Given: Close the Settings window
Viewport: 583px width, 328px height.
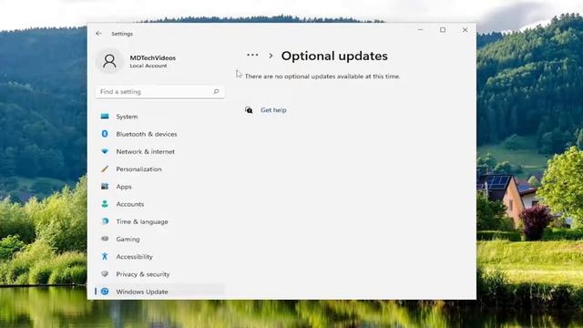Looking at the screenshot, I should pyautogui.click(x=465, y=30).
